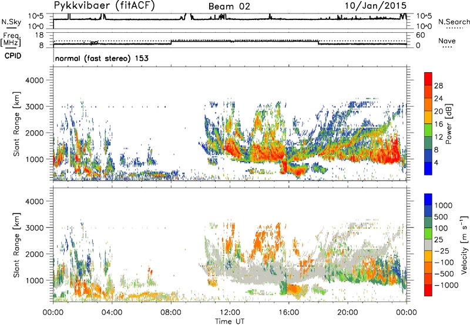Select the -500 label on Velocity colorbar
Image resolution: width=470 pixels, height=325 pixels.
point(444,274)
